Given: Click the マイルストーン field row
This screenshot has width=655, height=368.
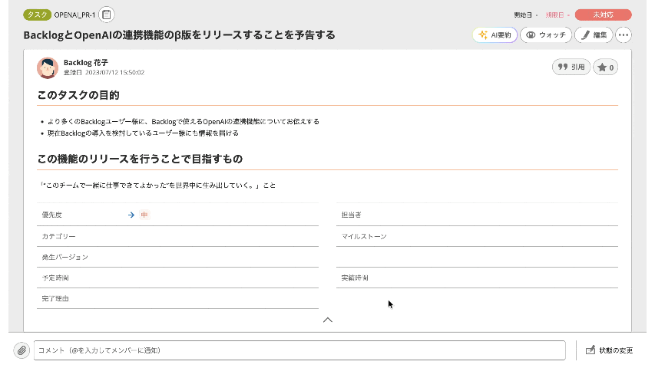Looking at the screenshot, I should tap(477, 236).
